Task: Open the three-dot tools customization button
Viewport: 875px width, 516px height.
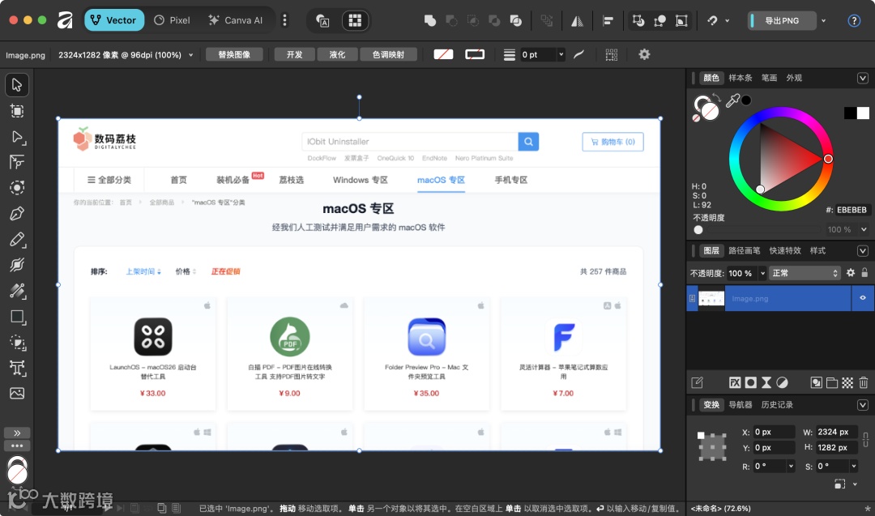Action: click(17, 446)
